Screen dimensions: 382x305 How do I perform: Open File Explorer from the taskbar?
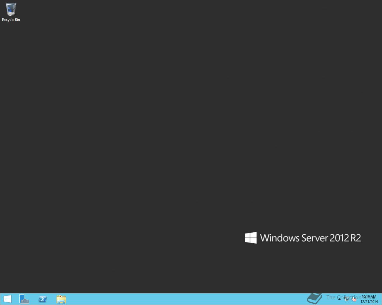(61, 299)
